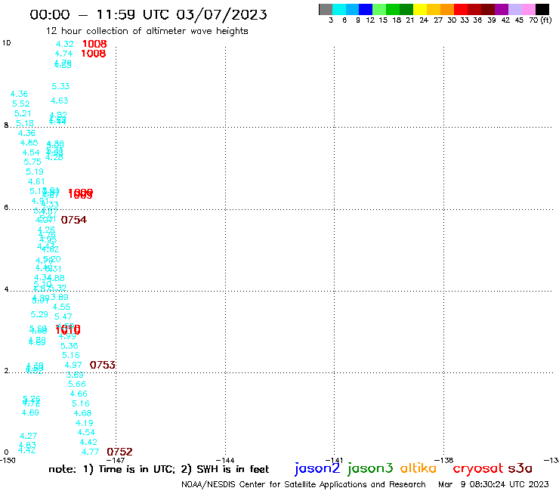Click the 5.19 wave height value

tap(35, 172)
